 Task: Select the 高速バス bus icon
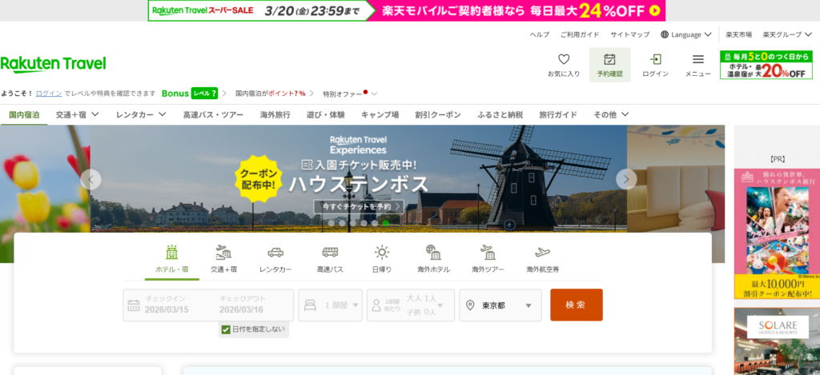pos(330,253)
